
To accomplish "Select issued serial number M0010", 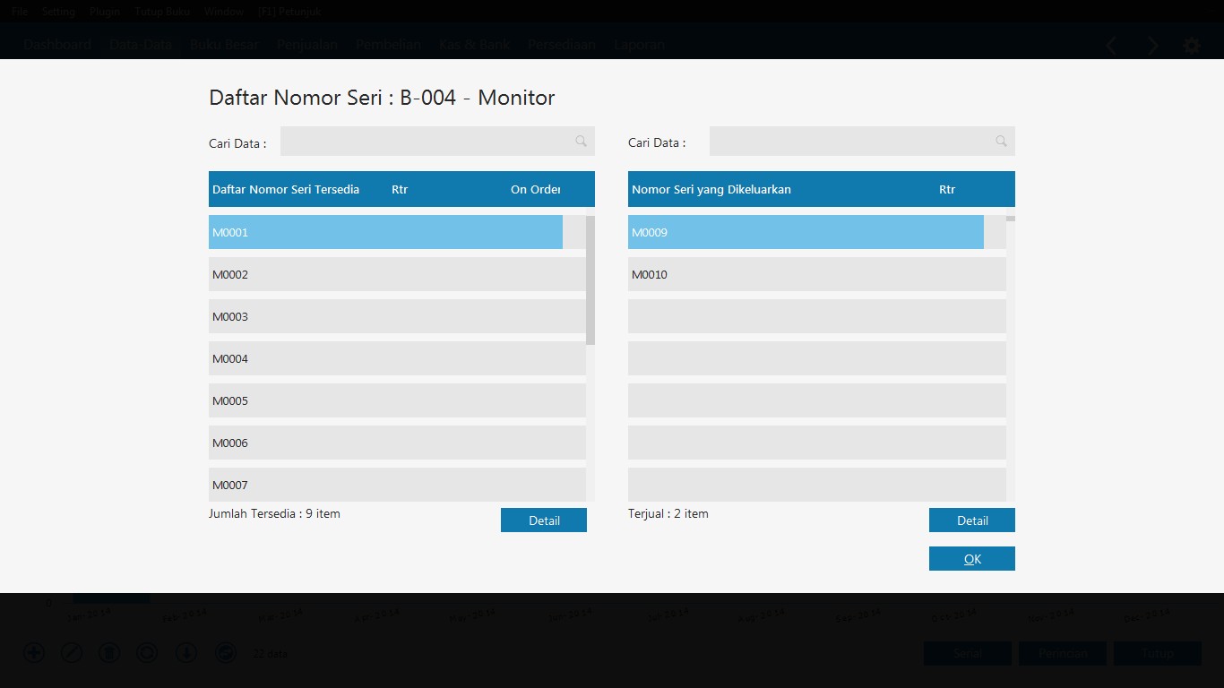I will click(x=815, y=274).
